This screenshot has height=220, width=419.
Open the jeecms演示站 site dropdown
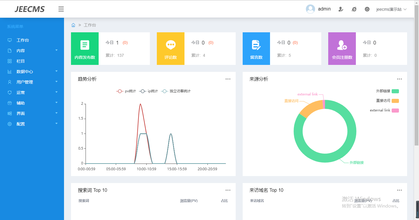click(x=391, y=9)
